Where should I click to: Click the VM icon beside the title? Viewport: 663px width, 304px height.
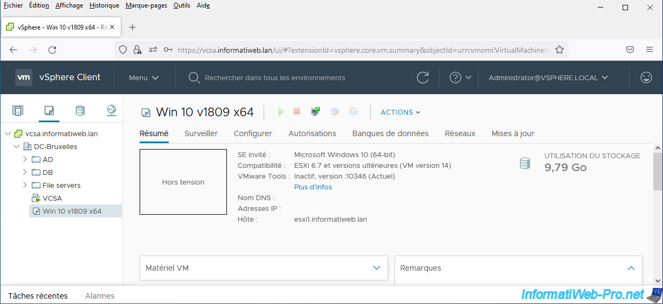[146, 112]
